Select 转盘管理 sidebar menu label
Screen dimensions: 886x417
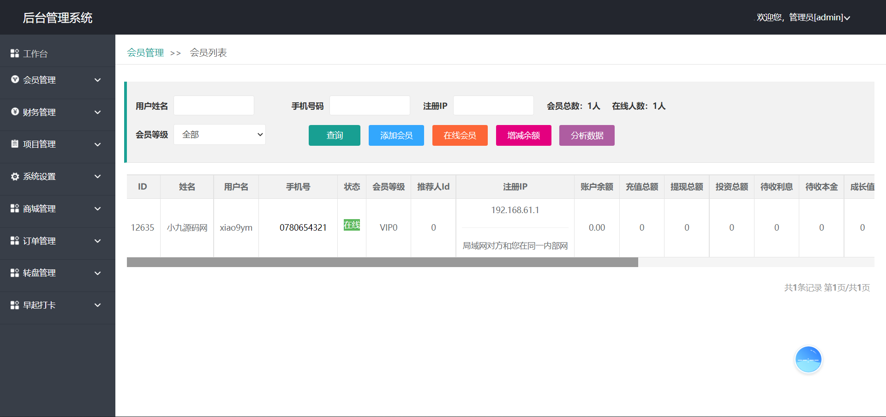point(40,273)
